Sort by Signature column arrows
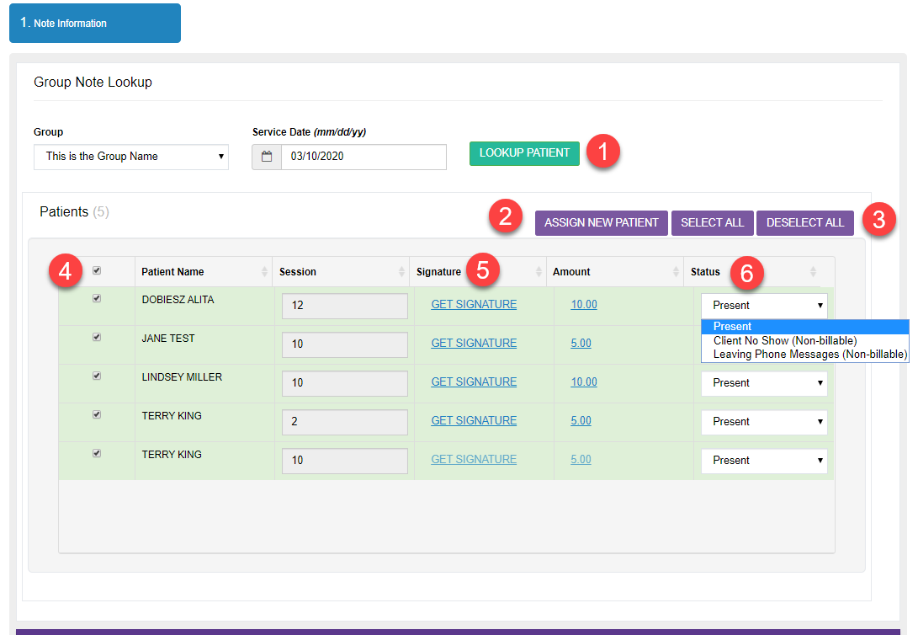This screenshot has height=635, width=918. tap(539, 271)
